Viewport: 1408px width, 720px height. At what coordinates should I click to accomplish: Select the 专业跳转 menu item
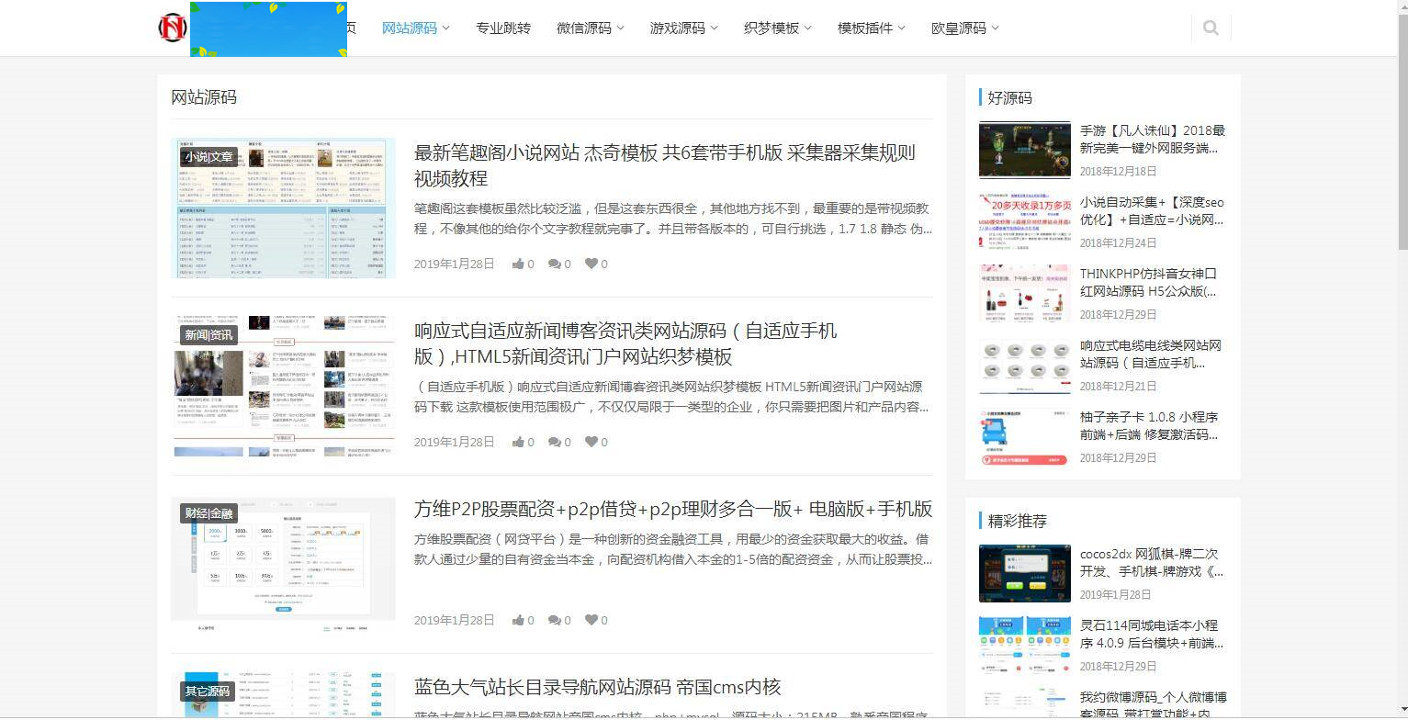pyautogui.click(x=502, y=28)
